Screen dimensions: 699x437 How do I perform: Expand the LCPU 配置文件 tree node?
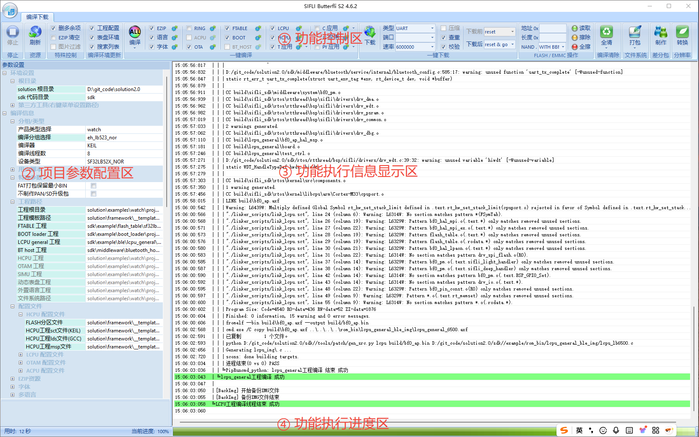[x=20, y=354]
